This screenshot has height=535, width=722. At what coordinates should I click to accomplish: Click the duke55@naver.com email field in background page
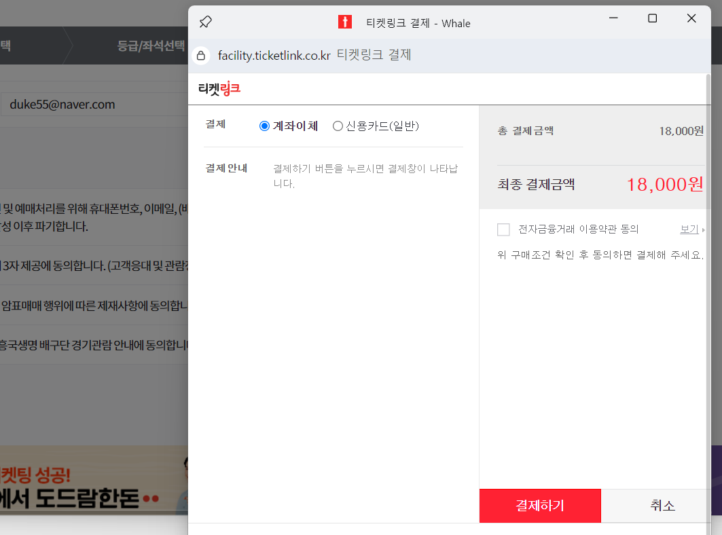point(94,105)
